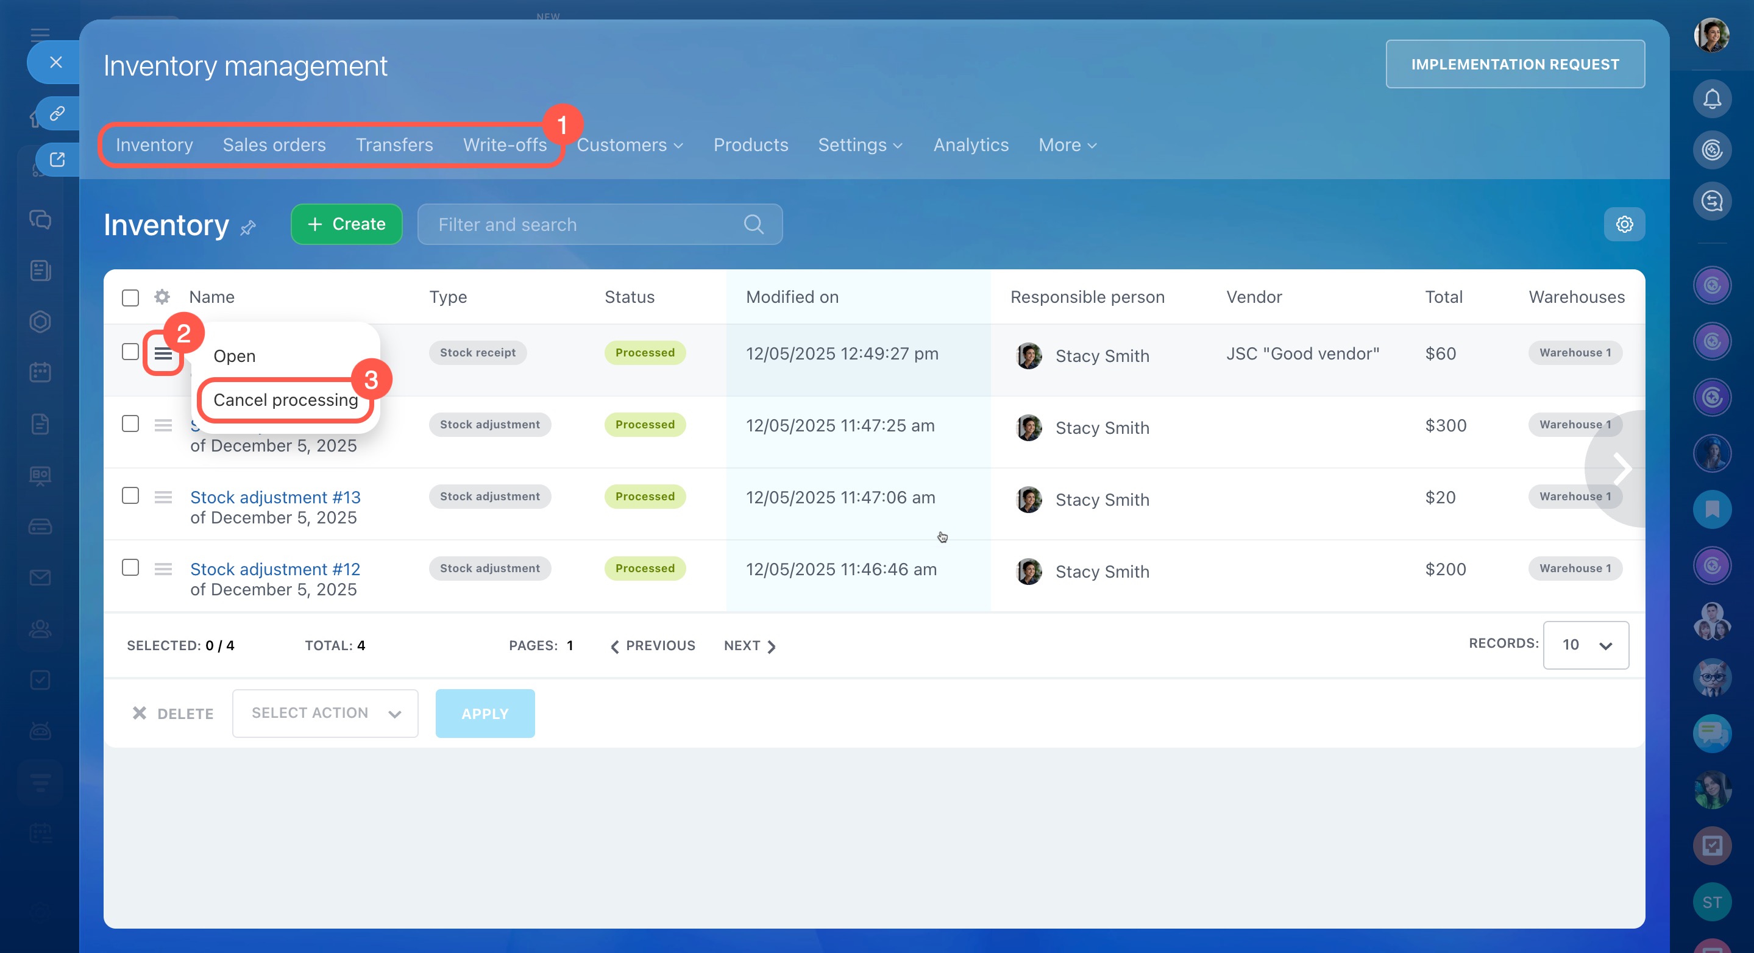Click the green Create button
Screen dimensions: 1754x953
pos(346,224)
